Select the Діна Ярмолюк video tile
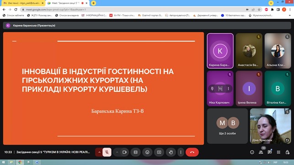Viewport: 294px width, 165px height. (270, 126)
